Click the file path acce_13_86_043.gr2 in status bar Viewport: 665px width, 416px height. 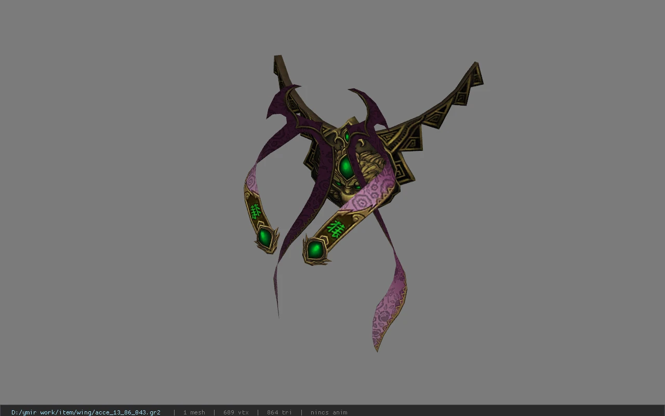click(86, 412)
